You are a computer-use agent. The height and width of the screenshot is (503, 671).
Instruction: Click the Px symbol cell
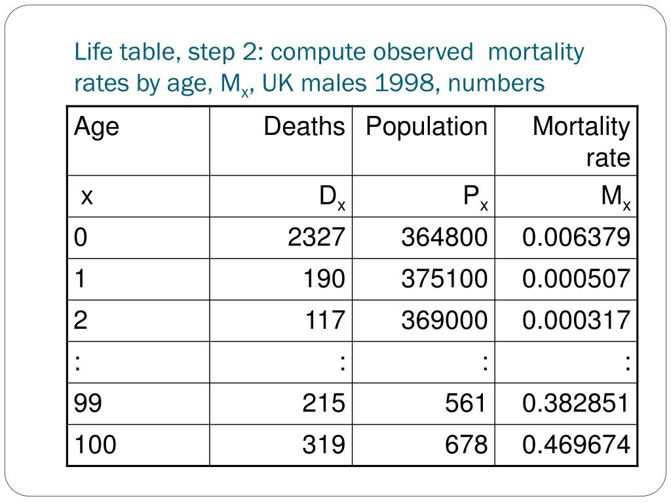click(x=423, y=196)
